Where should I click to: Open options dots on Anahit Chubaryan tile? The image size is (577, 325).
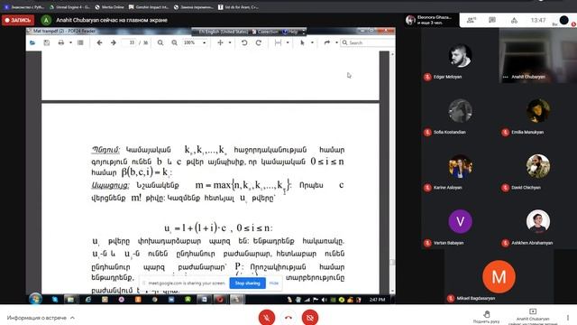tap(506, 77)
